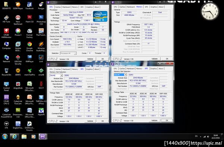Open Graphics tab in the DRAM Frequency window
Viewport: 224px width, 147px height.
coord(154,7)
